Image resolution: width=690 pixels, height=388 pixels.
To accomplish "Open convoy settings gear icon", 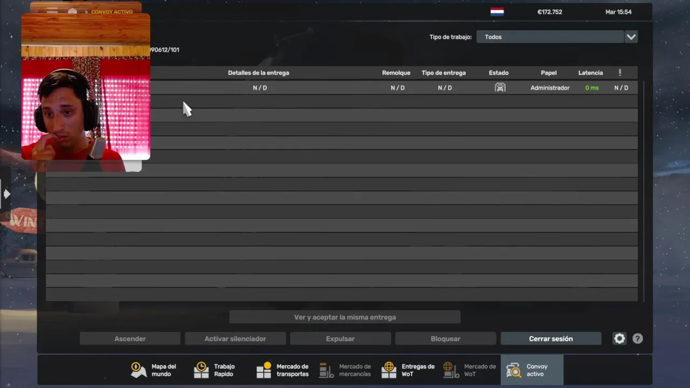I will (619, 338).
